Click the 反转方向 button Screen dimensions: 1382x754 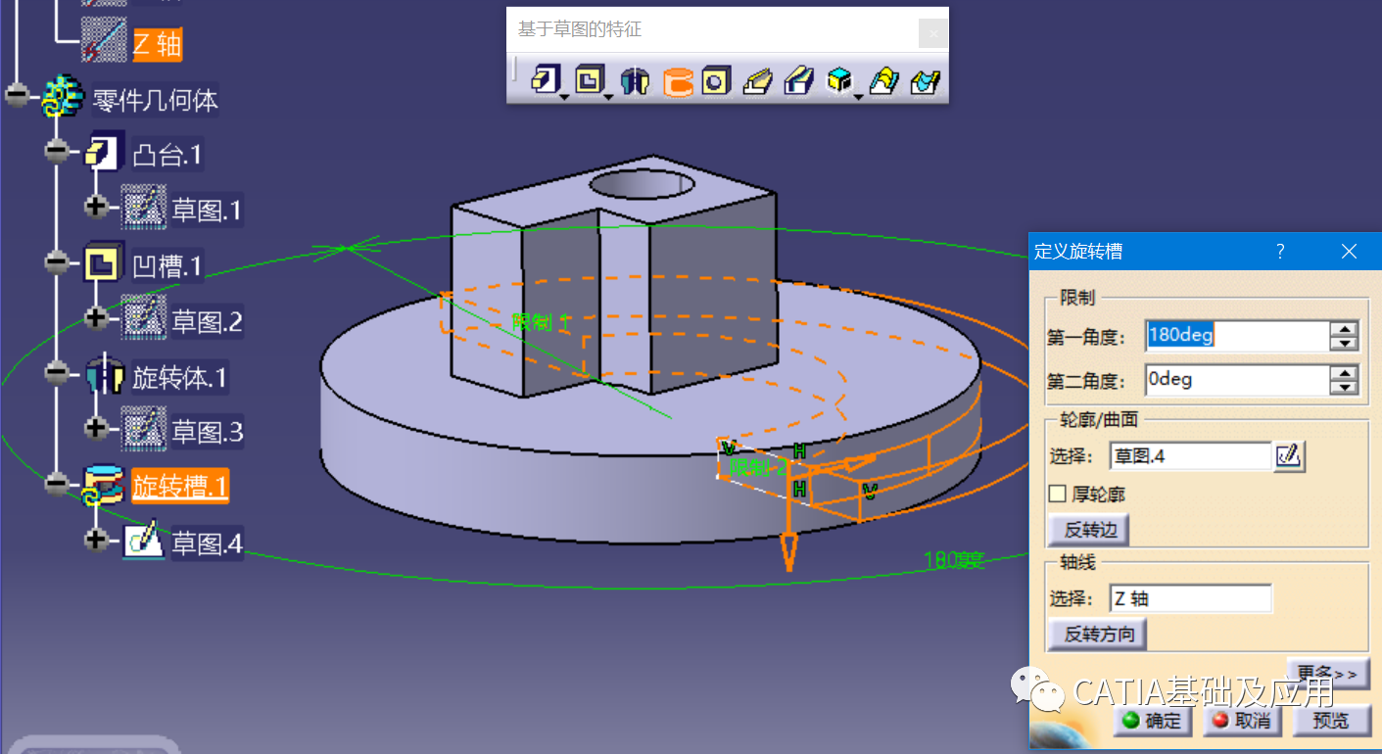click(1097, 634)
